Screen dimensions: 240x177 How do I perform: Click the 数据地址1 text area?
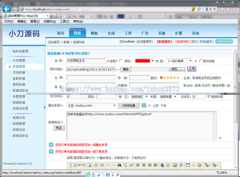142,126
